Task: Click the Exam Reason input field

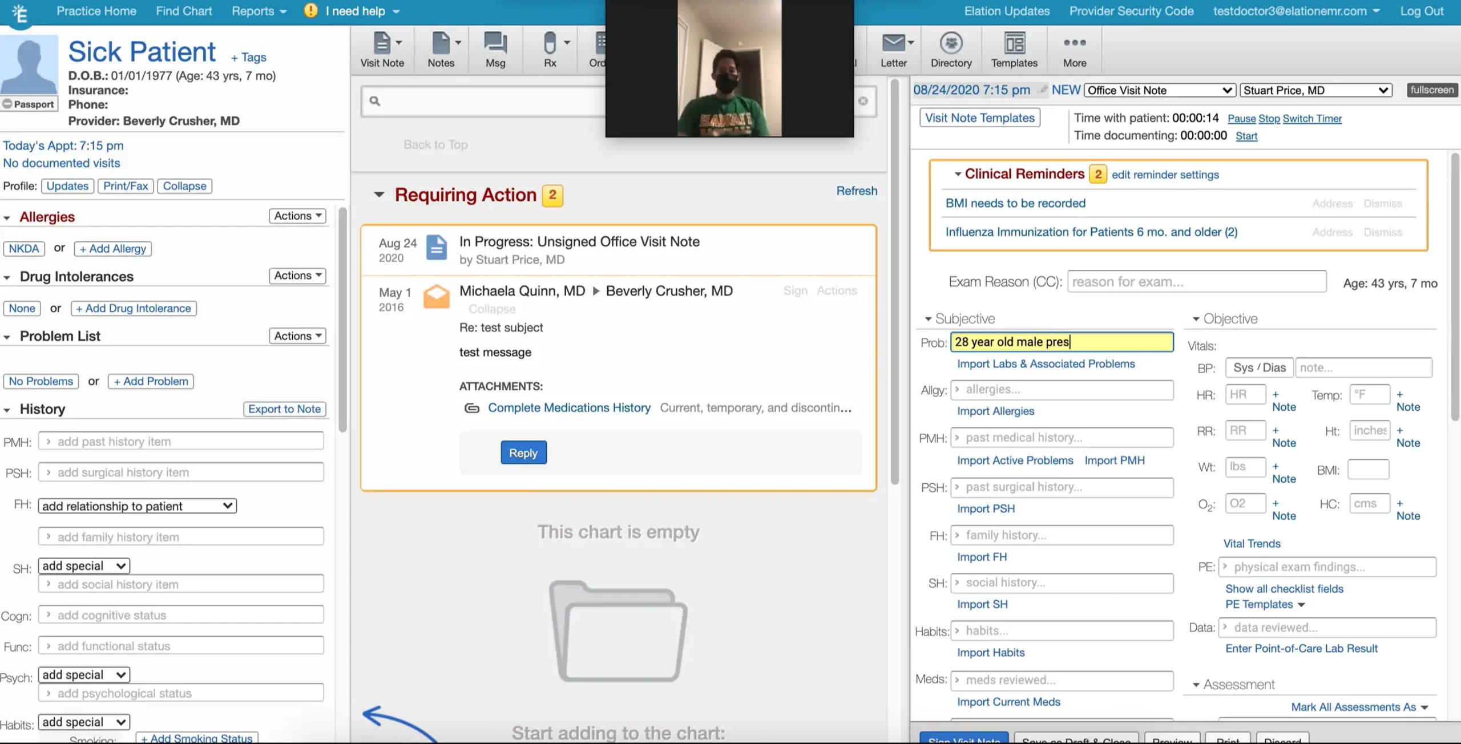Action: 1196,281
